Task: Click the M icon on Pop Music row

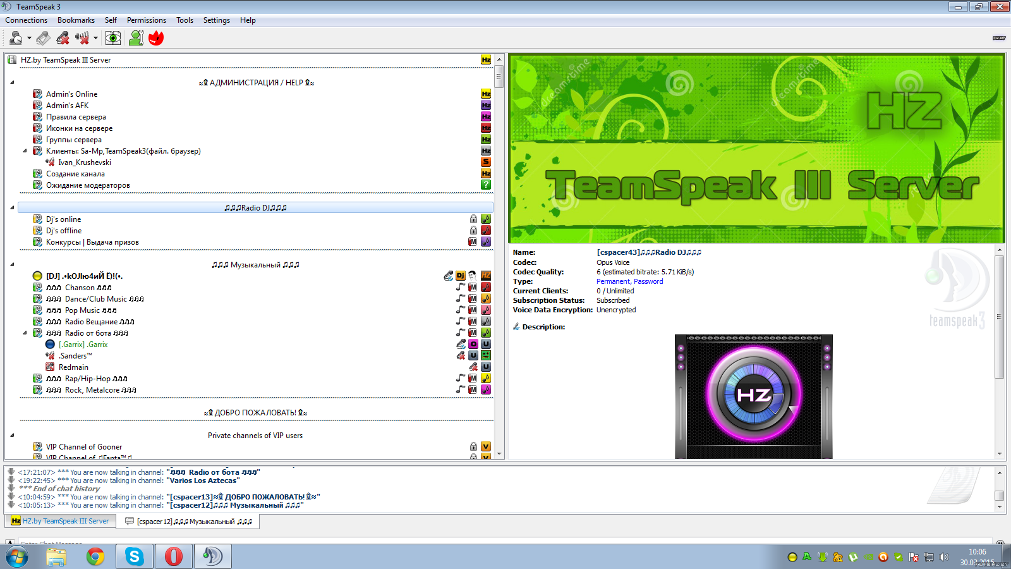Action: click(x=473, y=310)
